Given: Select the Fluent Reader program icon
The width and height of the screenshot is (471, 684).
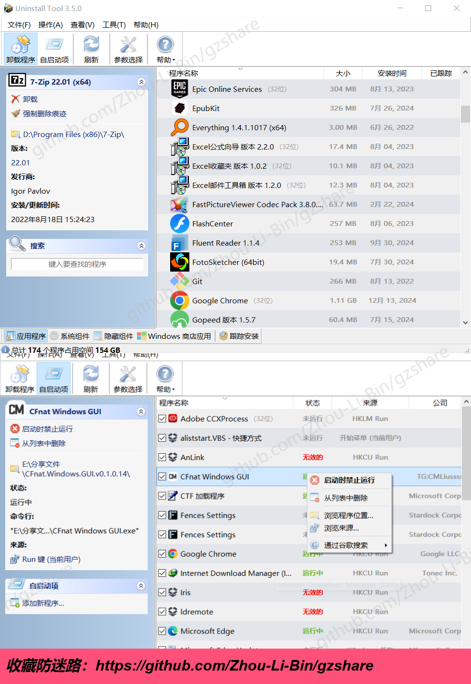Looking at the screenshot, I should pyautogui.click(x=180, y=243).
